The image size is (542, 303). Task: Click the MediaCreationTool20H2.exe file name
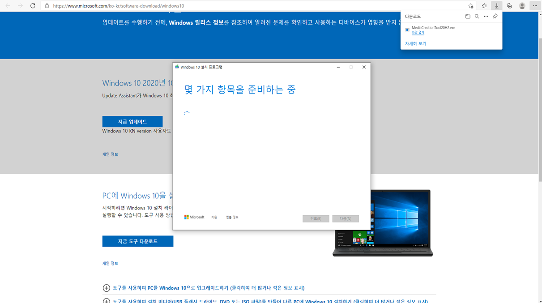(x=433, y=28)
